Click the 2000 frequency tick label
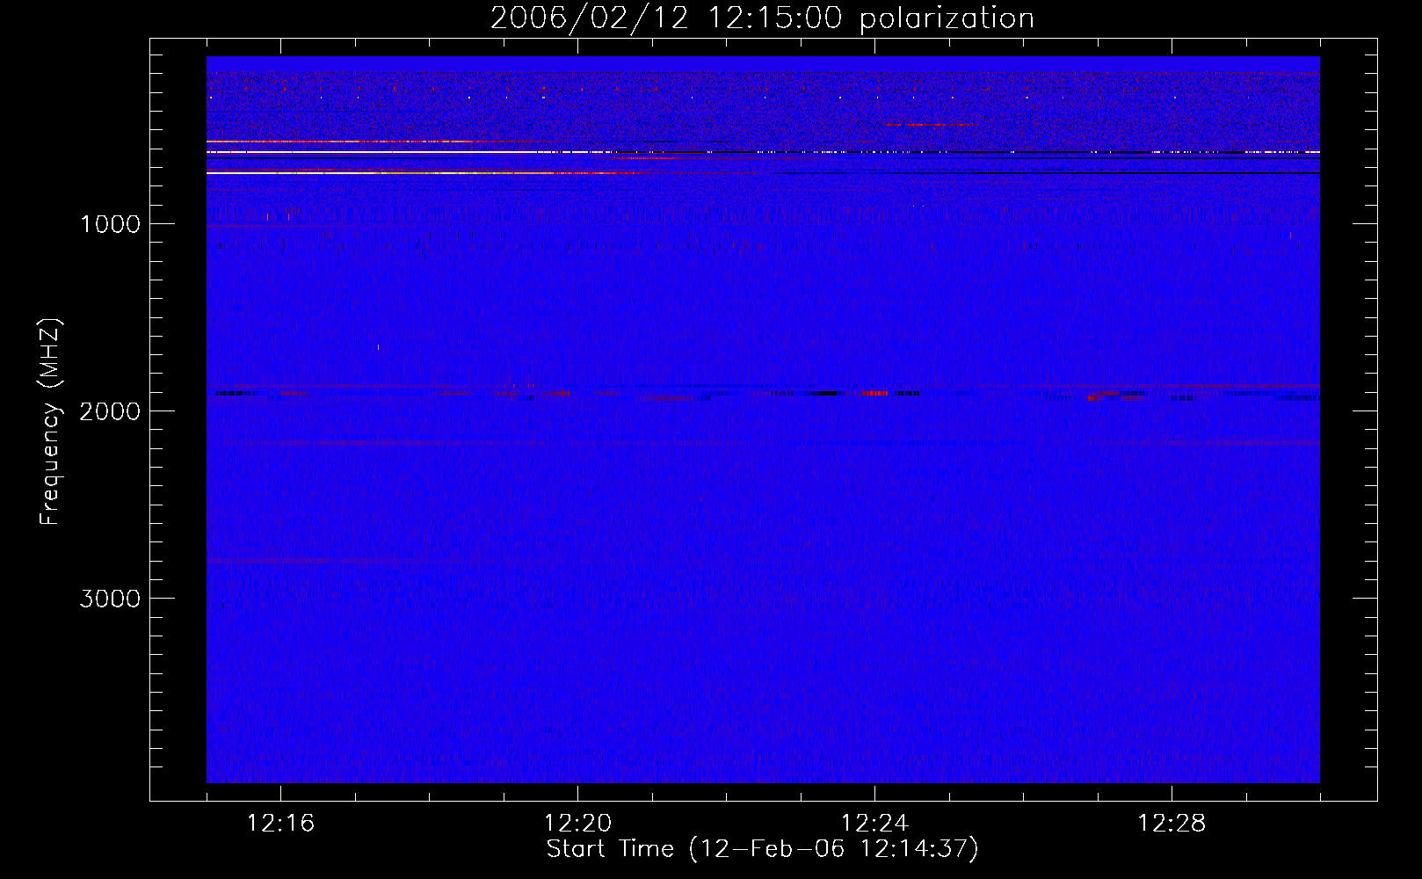Screen dimensions: 1422x879 pyautogui.click(x=110, y=411)
